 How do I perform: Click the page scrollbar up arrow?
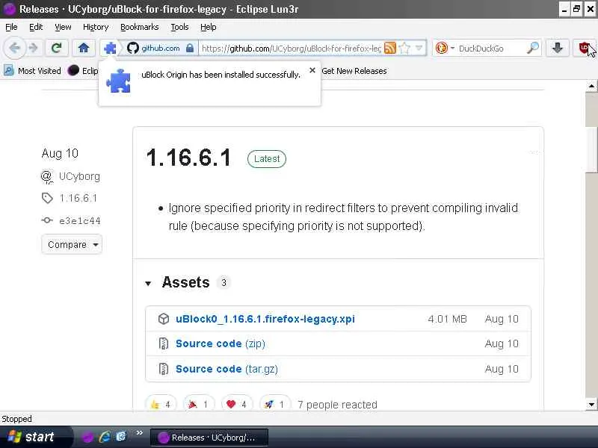click(591, 86)
